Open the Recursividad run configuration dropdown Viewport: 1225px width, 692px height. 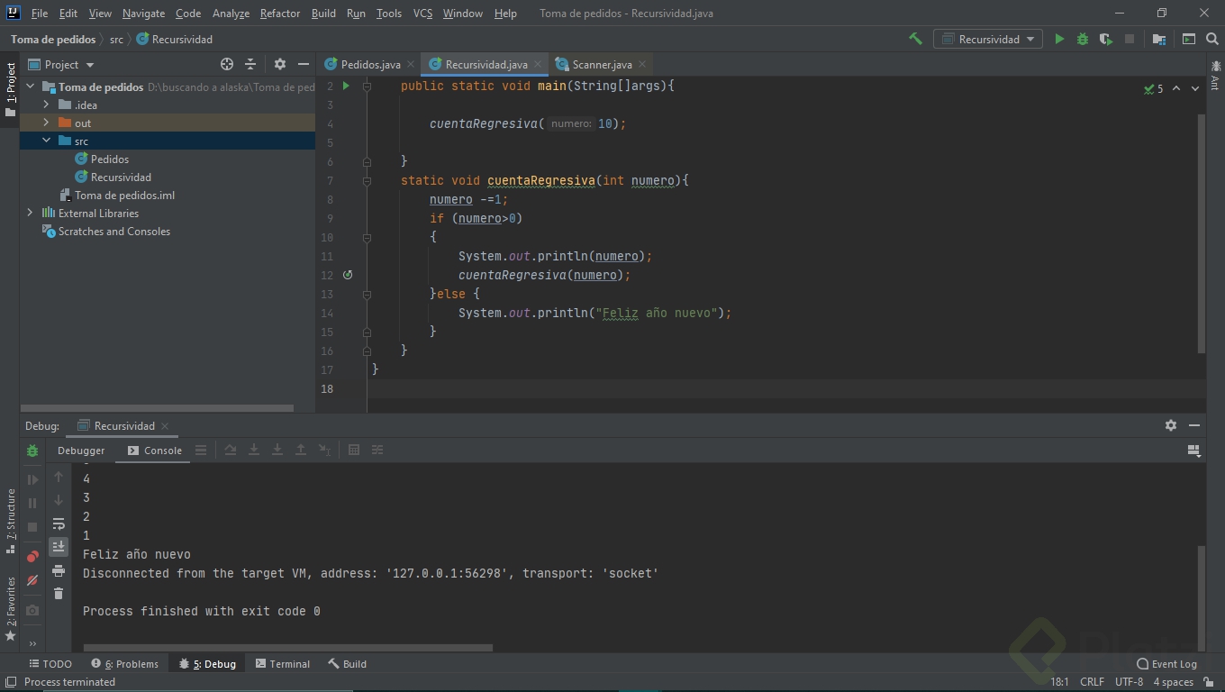tap(988, 39)
